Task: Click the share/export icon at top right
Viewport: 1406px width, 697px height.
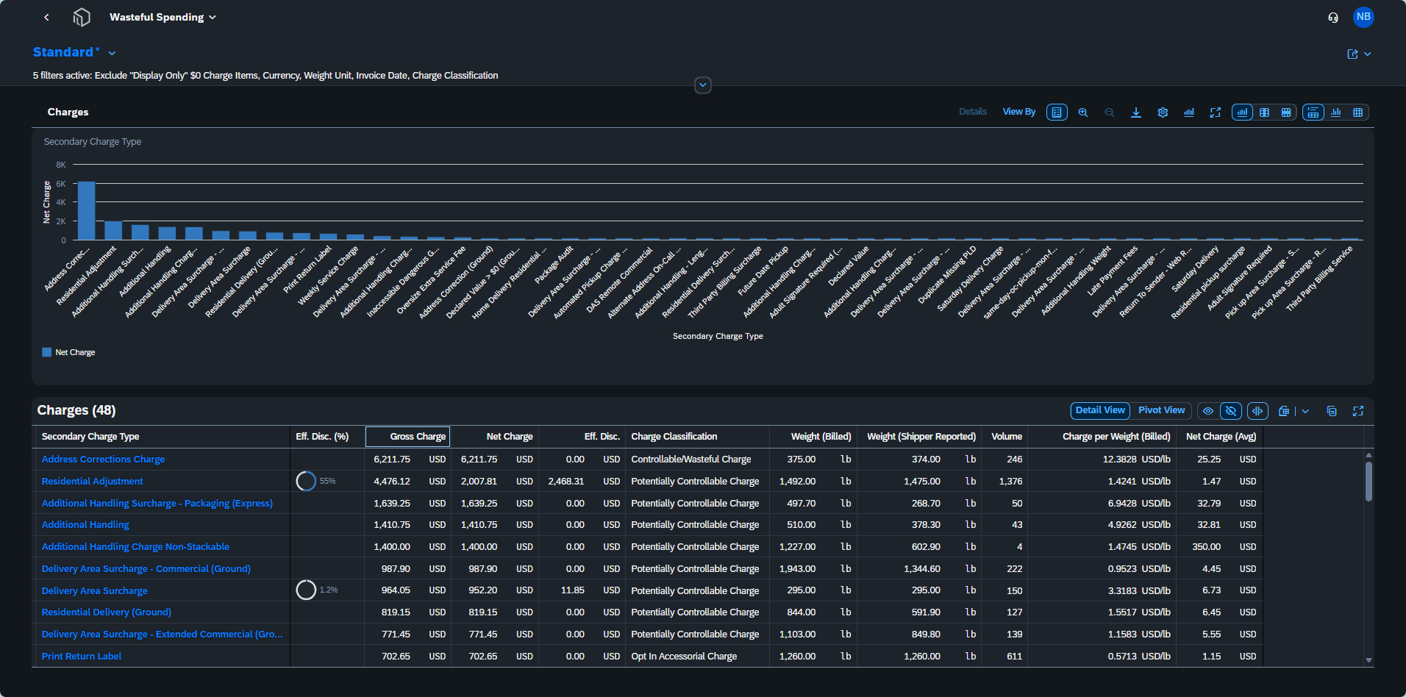Action: pyautogui.click(x=1352, y=54)
